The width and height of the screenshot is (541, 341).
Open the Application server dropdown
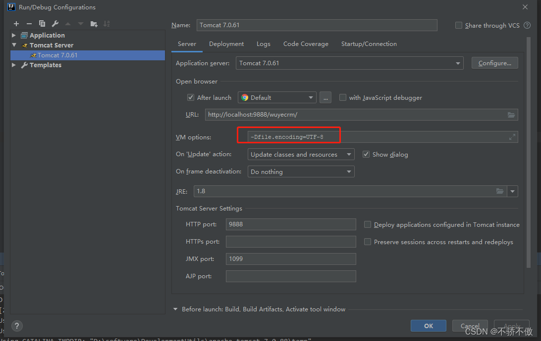click(x=349, y=63)
